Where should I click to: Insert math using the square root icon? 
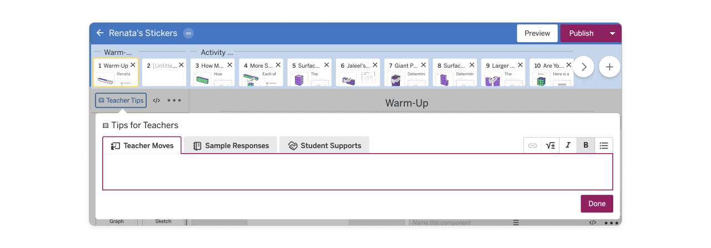click(x=550, y=145)
